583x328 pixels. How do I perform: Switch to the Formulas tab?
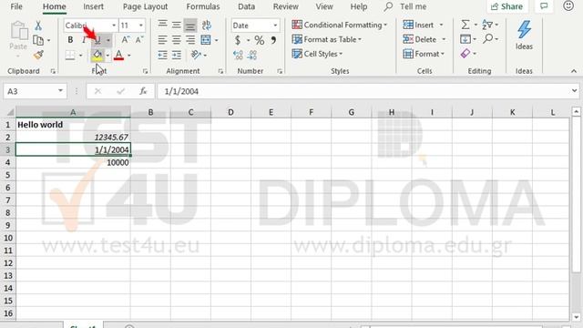[x=203, y=6]
